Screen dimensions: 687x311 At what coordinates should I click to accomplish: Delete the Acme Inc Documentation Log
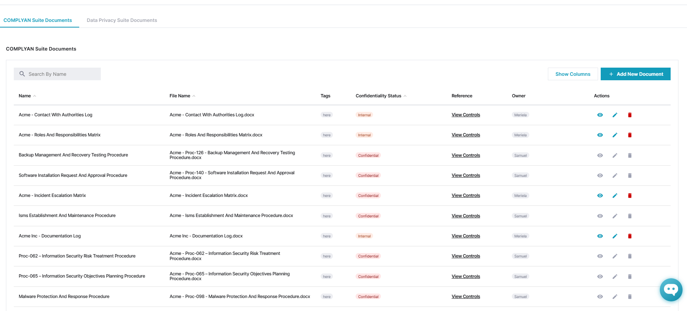pyautogui.click(x=630, y=236)
